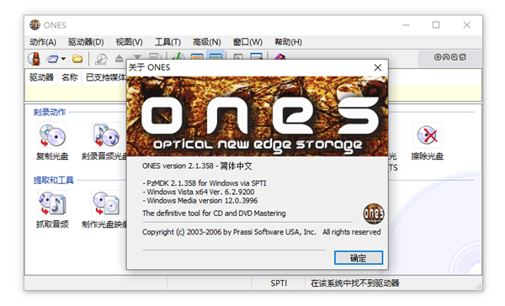Click the eject tray toolbar icon

click(120, 59)
